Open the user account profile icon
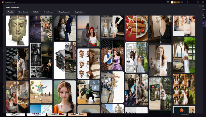Viewport: 206px width, 117px height. (182, 2)
